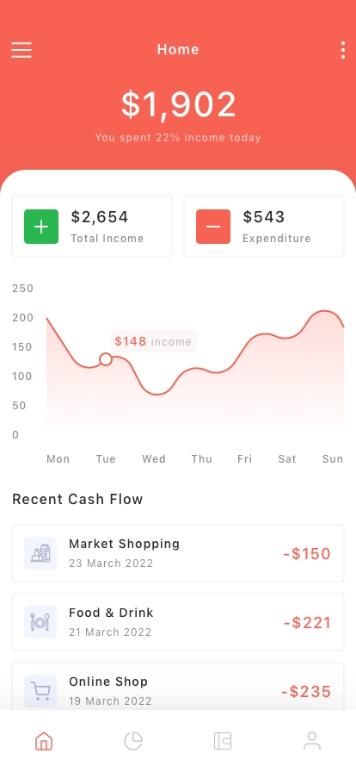
Task: Tap the Food & Drink plate icon
Action: point(40,622)
